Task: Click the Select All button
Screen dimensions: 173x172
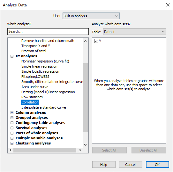Action: 109,150
